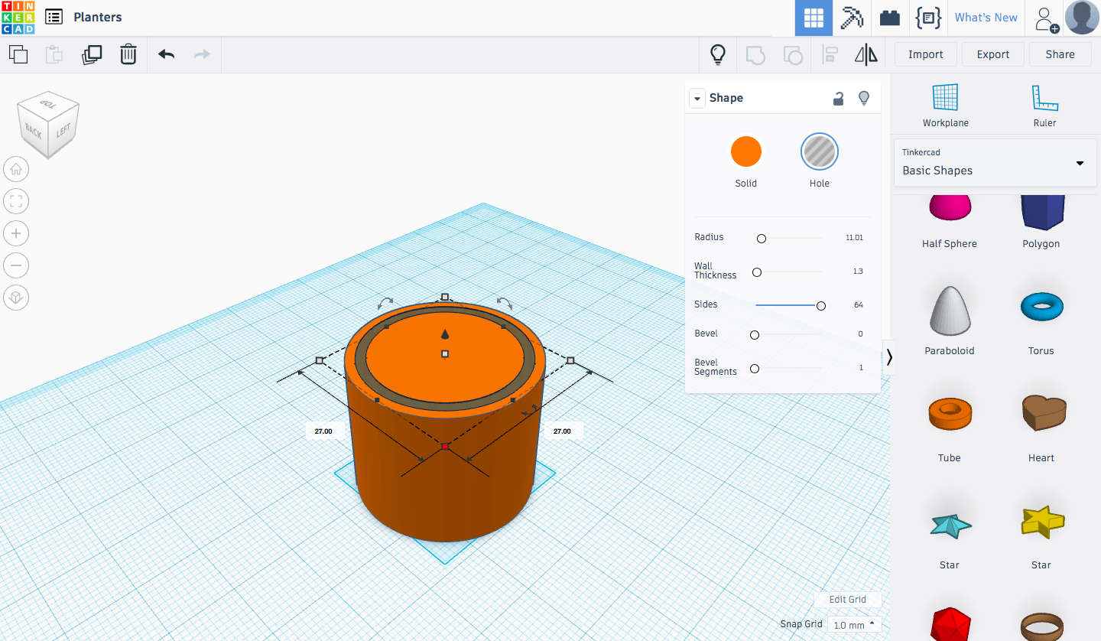Redo the last action

(202, 54)
